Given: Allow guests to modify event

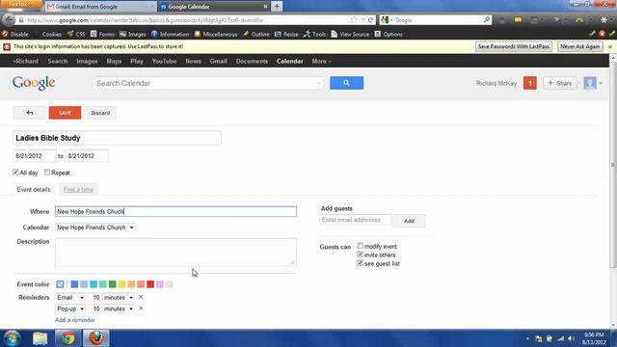Looking at the screenshot, I should [360, 246].
